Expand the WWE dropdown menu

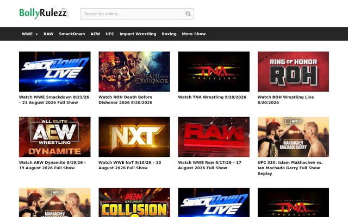click(x=30, y=34)
